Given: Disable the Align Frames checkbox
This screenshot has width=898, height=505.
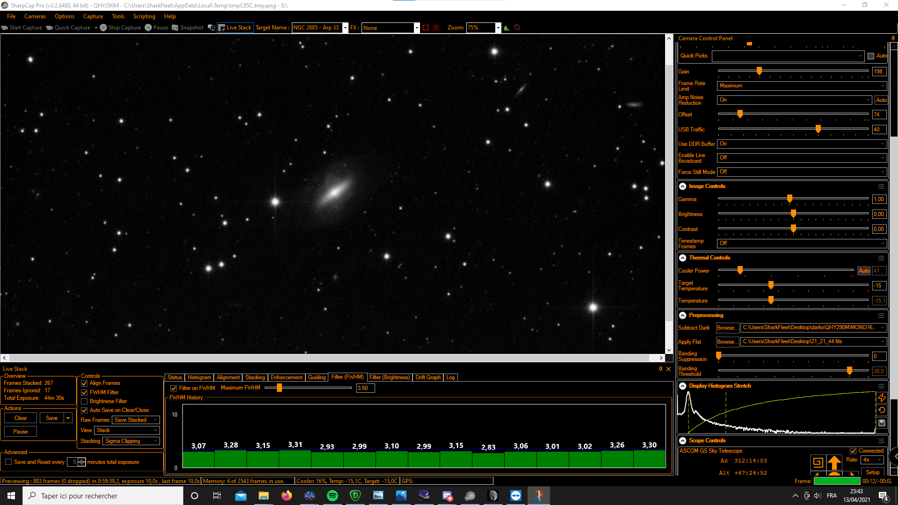Looking at the screenshot, I should pos(85,383).
